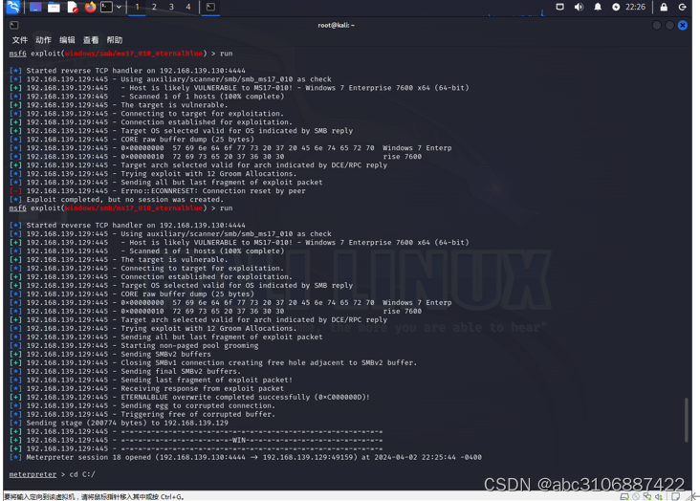Click 'Sending last fragment of exploit packet!' line

tap(151, 380)
